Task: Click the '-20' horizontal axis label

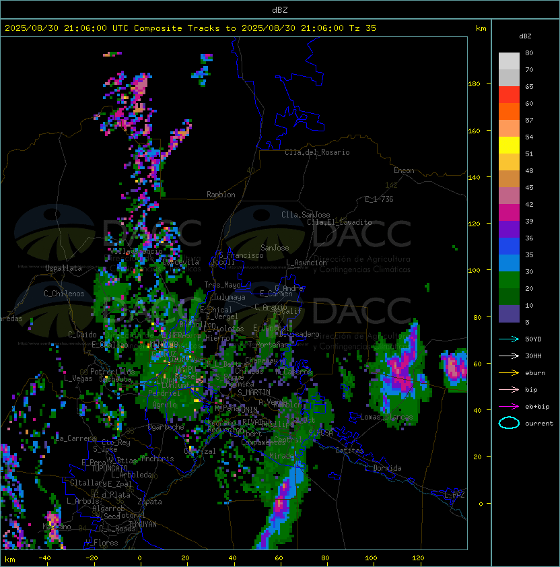Action: pos(92,558)
